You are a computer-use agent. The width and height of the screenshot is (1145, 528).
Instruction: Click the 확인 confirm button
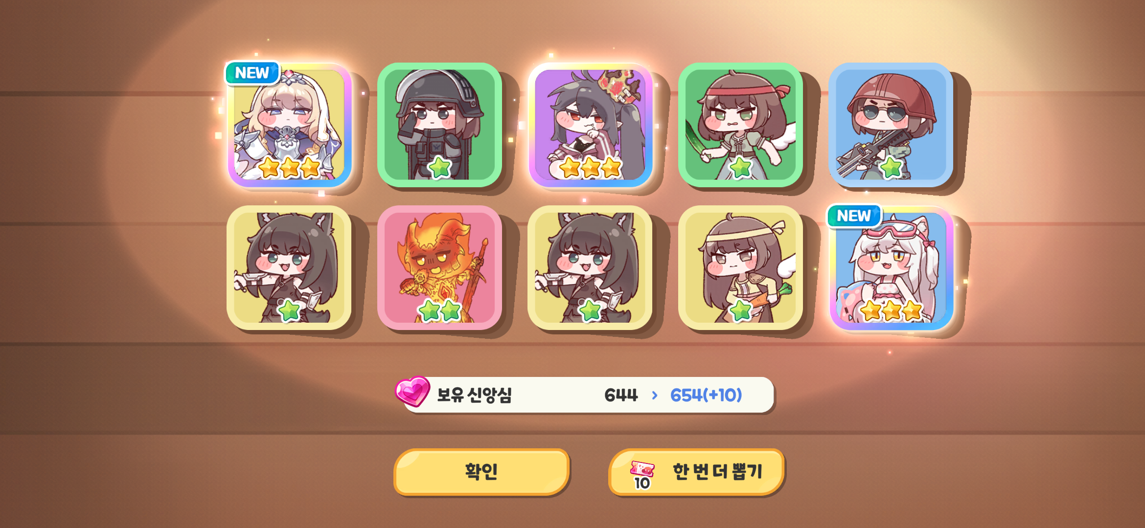click(481, 472)
